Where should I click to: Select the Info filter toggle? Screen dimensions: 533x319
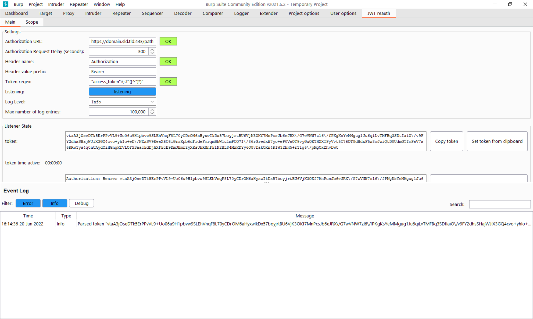(54, 203)
